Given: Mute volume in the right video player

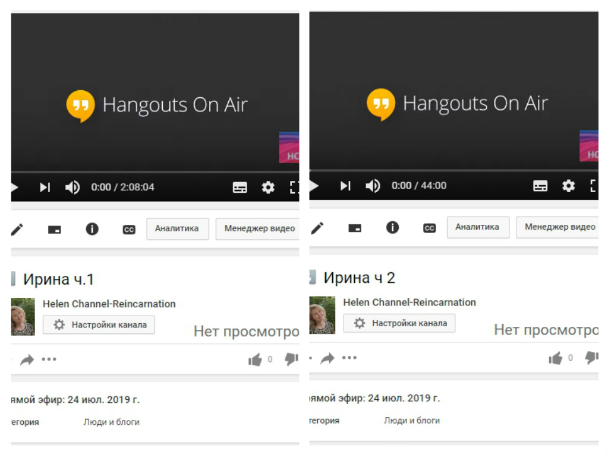Looking at the screenshot, I should pos(373,186).
